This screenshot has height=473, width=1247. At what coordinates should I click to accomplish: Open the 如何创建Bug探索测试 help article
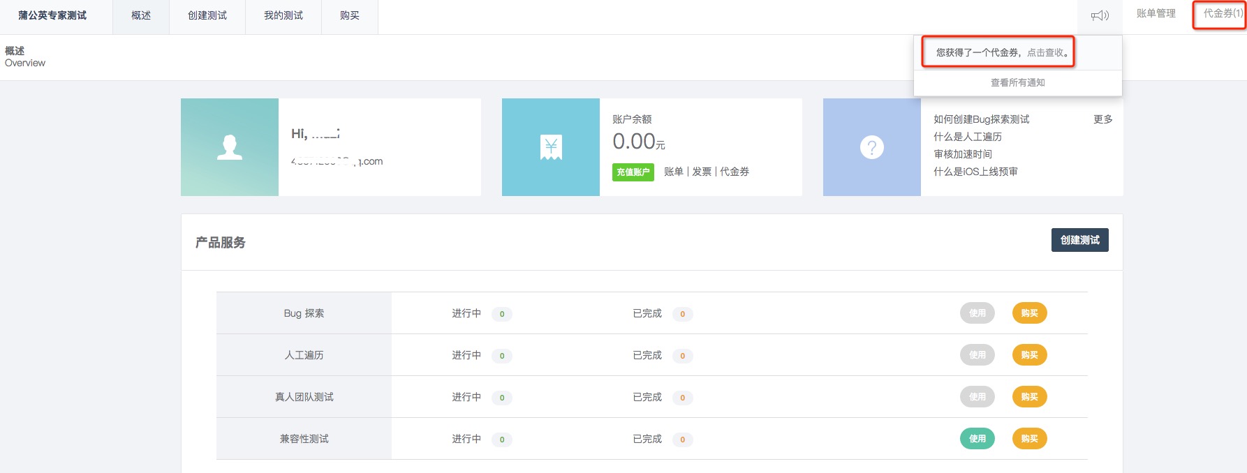982,119
